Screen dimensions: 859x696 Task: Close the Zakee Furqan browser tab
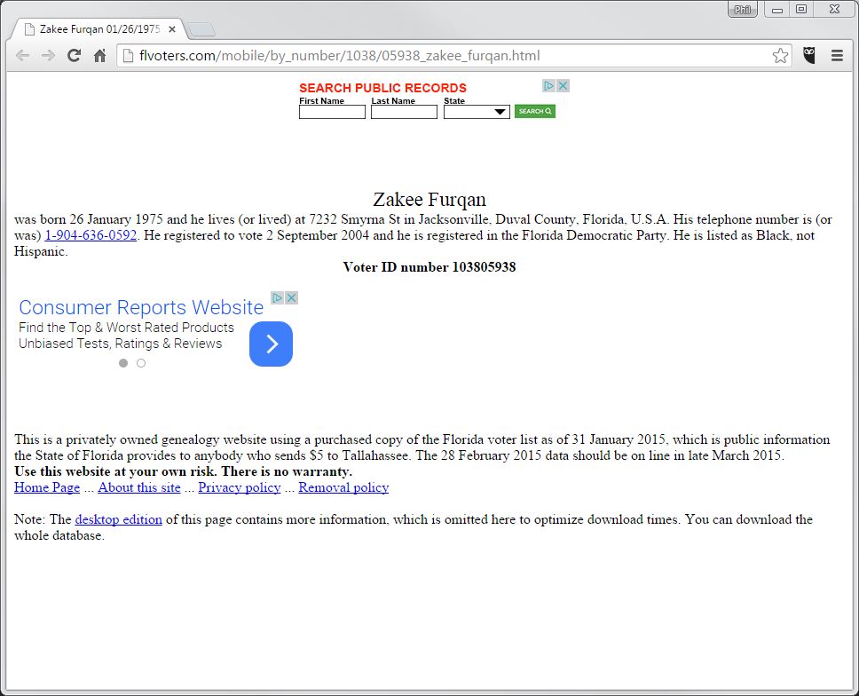point(172,29)
